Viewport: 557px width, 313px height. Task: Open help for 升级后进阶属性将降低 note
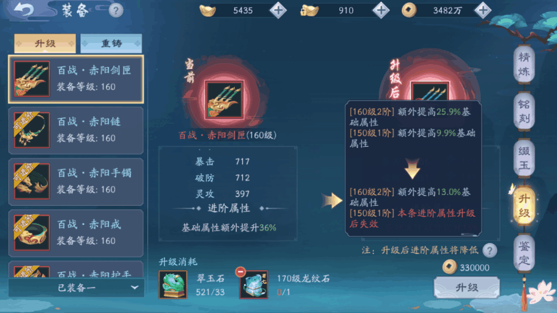490,251
